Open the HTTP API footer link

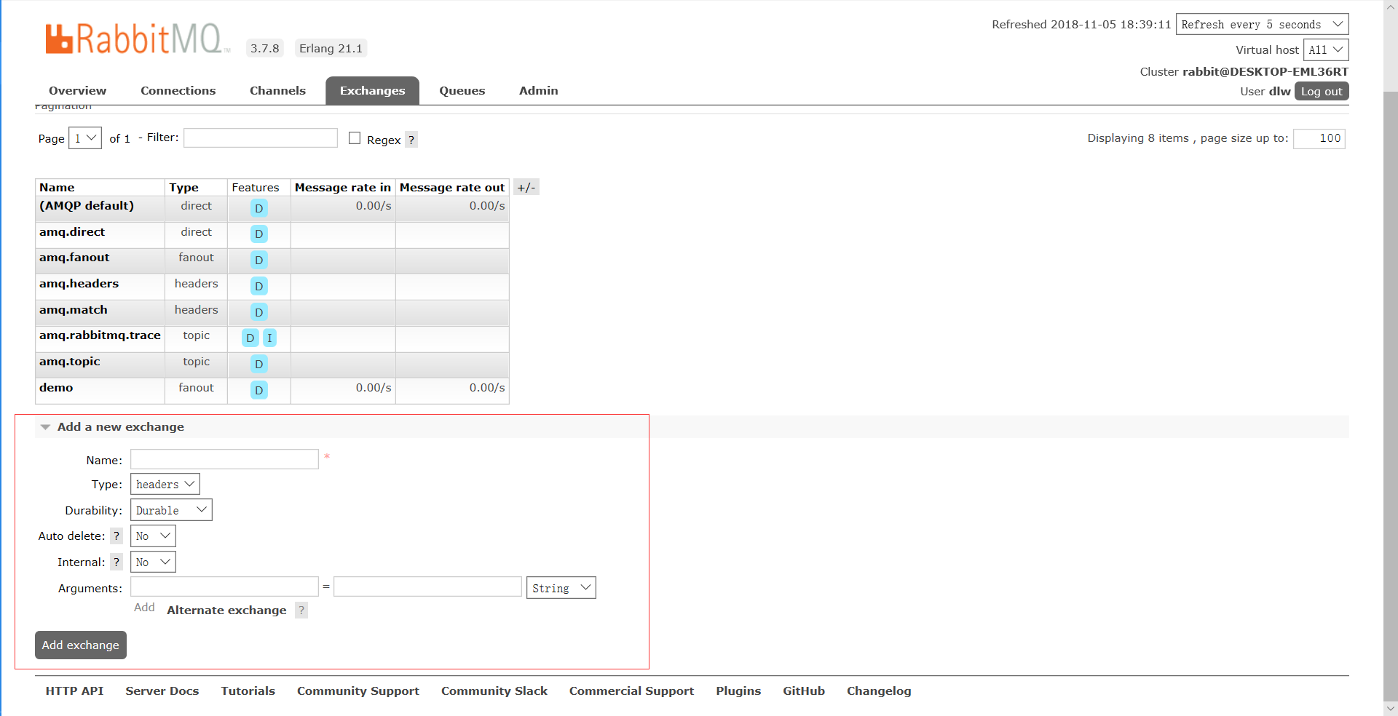tap(74, 691)
